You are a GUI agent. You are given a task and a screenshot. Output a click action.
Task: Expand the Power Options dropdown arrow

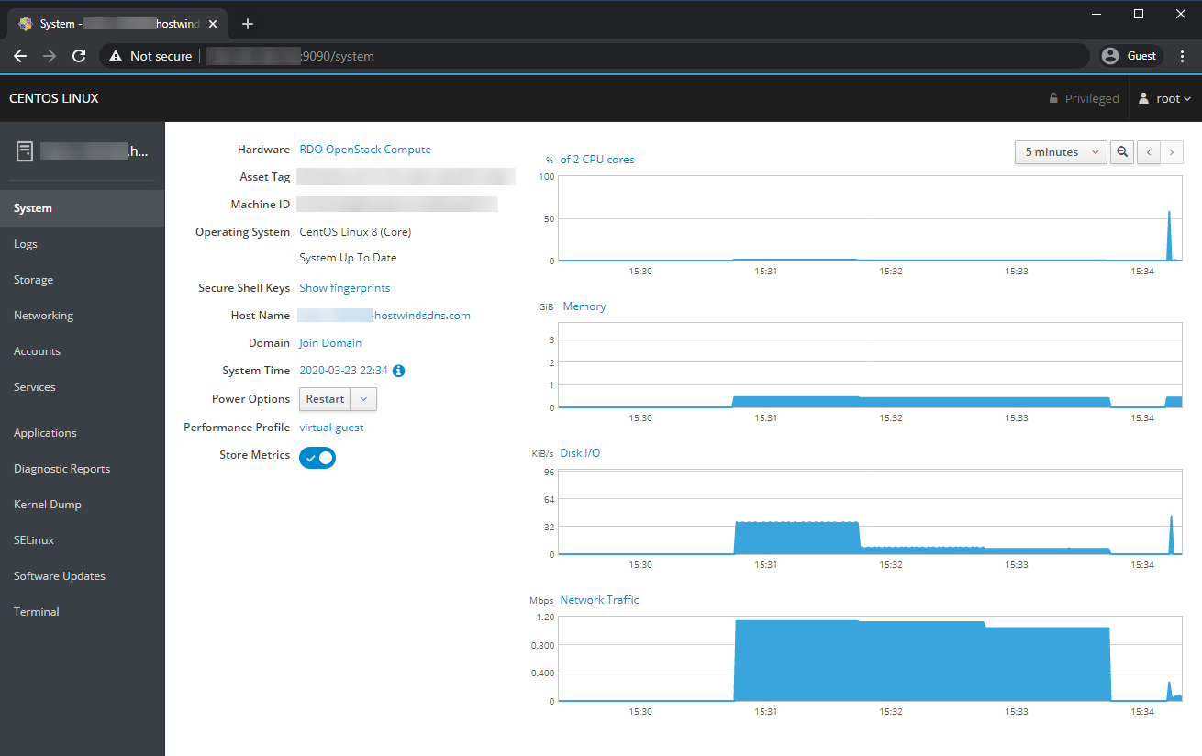[x=364, y=399]
